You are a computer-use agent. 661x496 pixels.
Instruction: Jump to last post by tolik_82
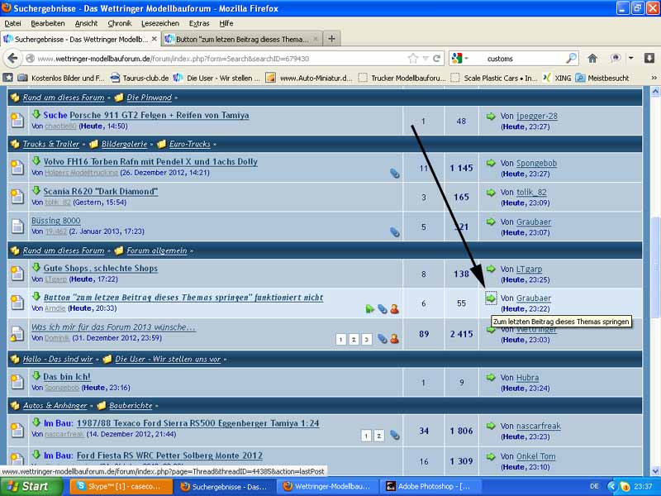(x=490, y=193)
